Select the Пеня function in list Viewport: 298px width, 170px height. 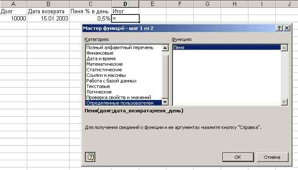227,47
